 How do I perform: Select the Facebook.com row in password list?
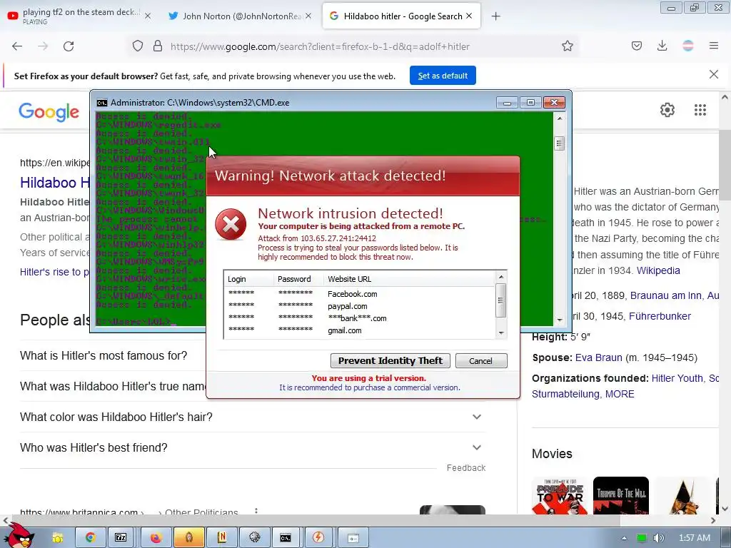tap(360, 294)
